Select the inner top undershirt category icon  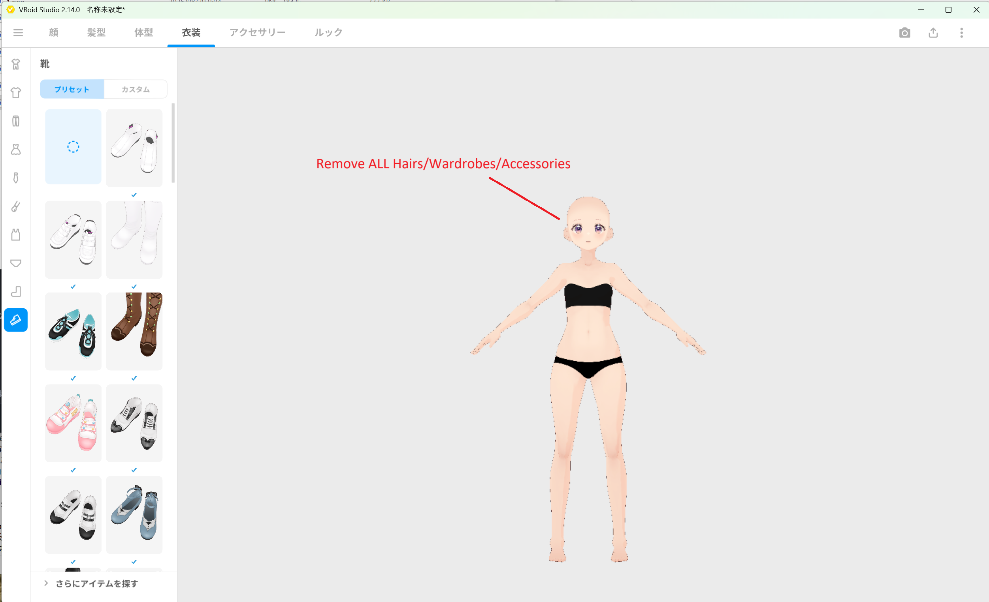16,234
